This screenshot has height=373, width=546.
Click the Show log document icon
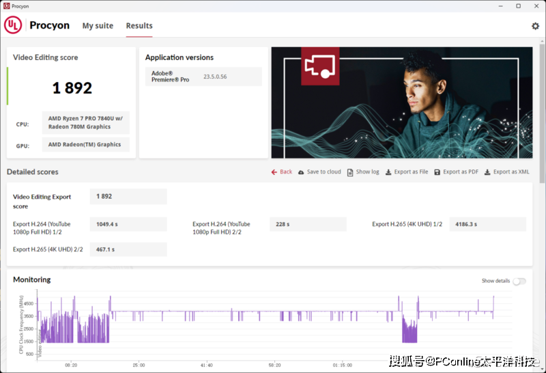tap(350, 172)
